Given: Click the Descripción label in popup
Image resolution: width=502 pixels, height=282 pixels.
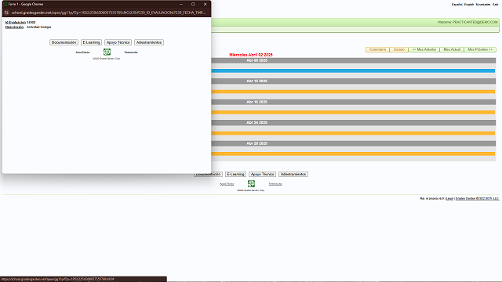Looking at the screenshot, I should (14, 27).
